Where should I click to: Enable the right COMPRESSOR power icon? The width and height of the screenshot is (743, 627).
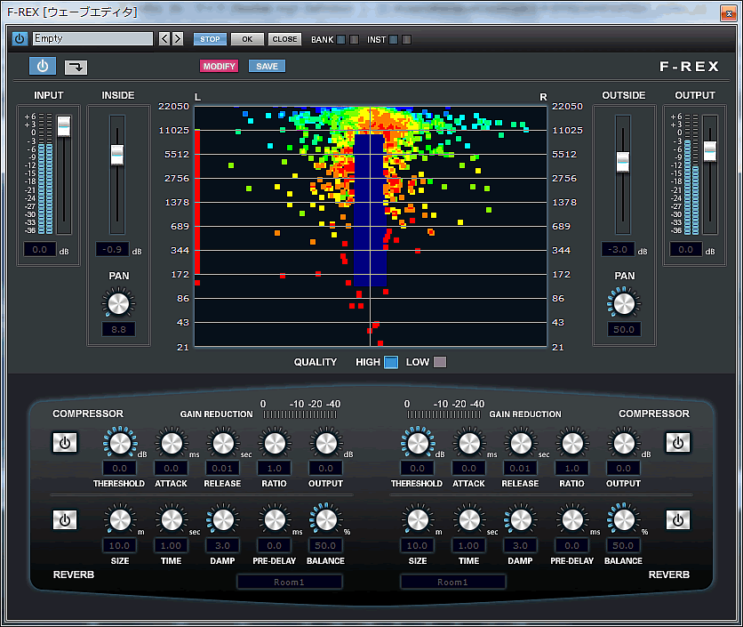coord(678,442)
